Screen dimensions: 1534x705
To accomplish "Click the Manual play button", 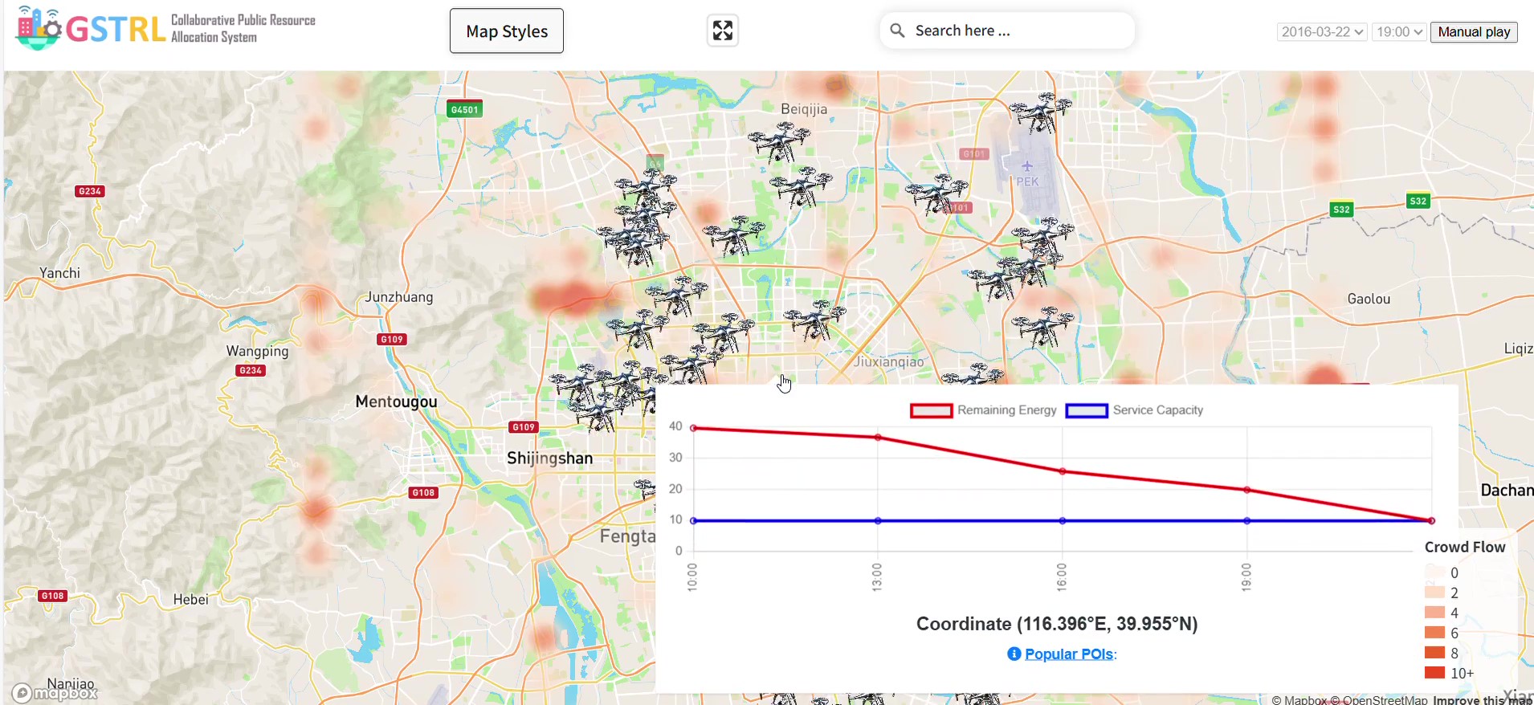I will point(1474,32).
